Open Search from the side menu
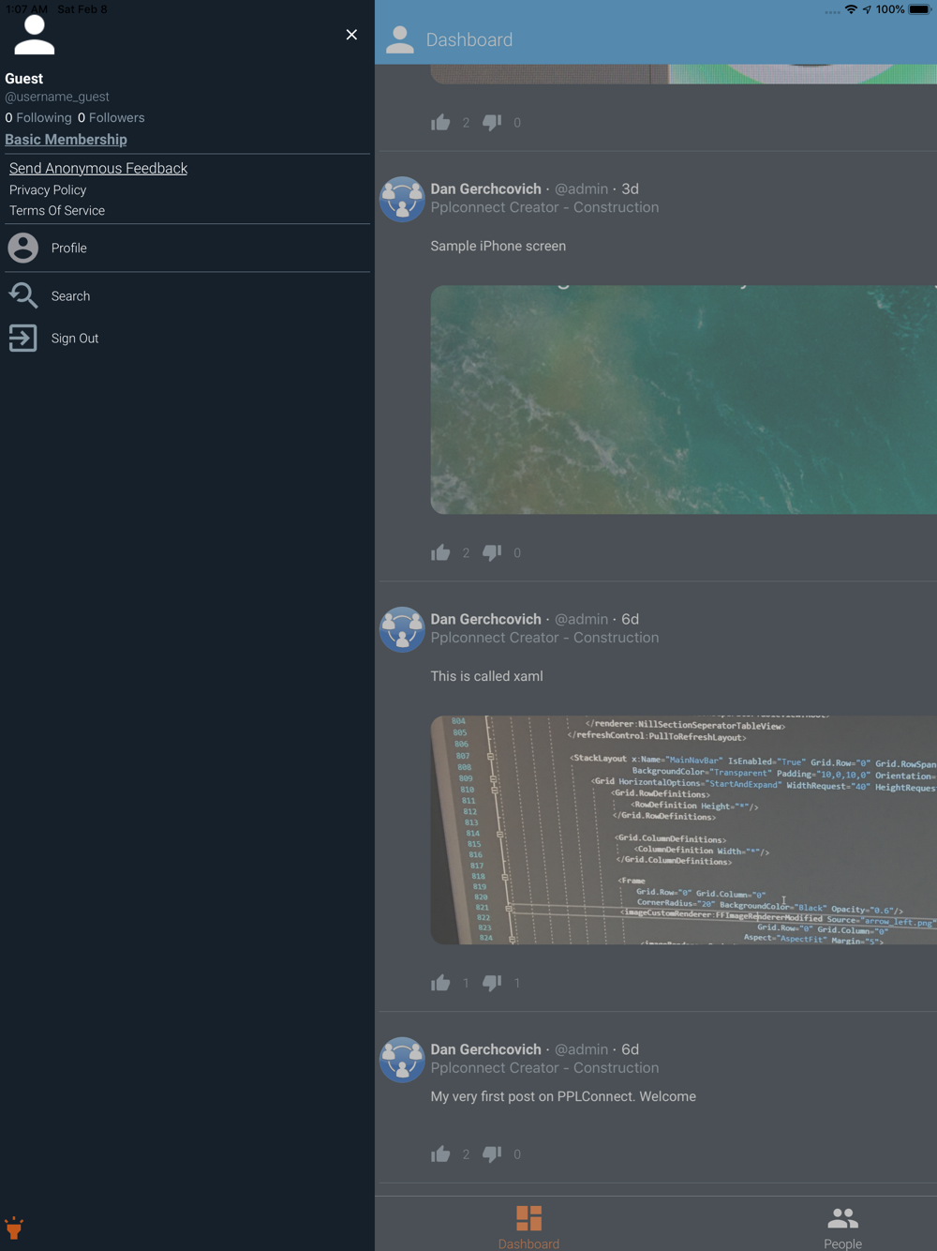 tap(70, 296)
